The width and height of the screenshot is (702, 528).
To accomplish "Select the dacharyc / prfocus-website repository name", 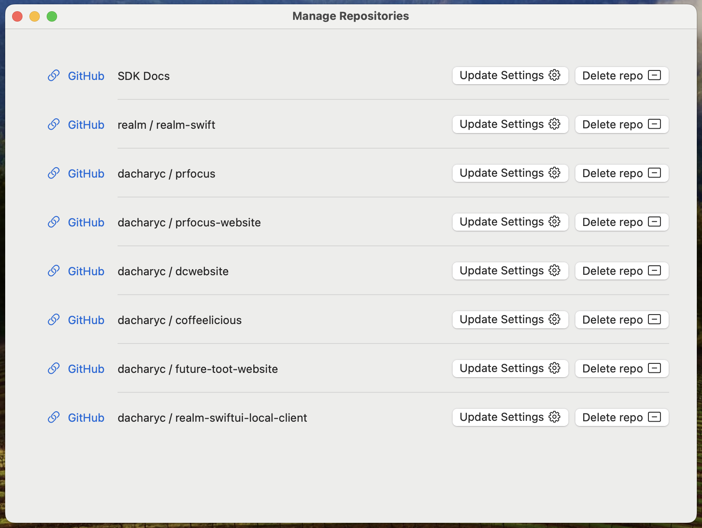I will click(x=189, y=223).
